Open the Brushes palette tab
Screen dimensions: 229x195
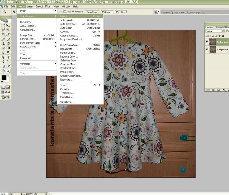point(166,13)
